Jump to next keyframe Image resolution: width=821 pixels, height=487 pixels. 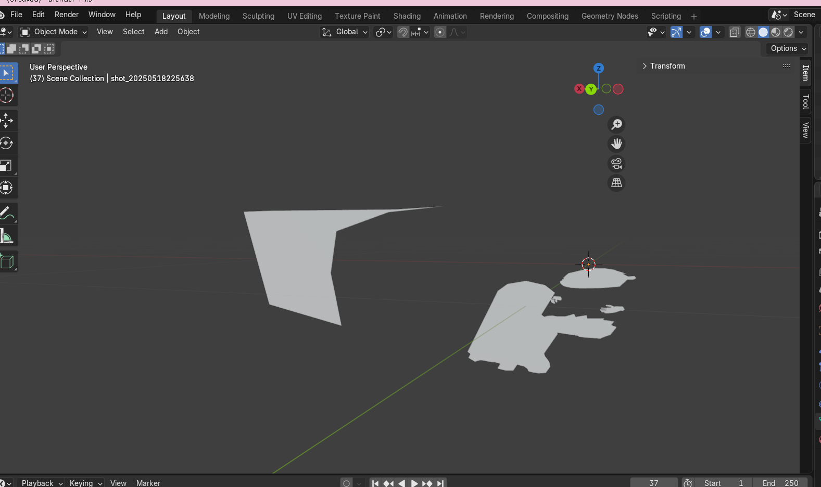427,483
